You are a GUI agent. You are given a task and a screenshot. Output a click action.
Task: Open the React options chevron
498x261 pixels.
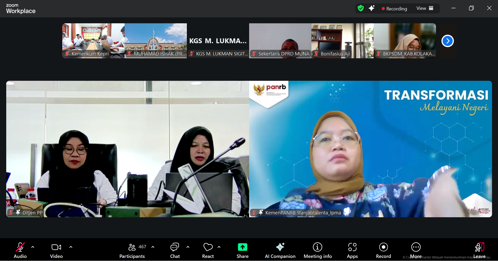coord(219,247)
